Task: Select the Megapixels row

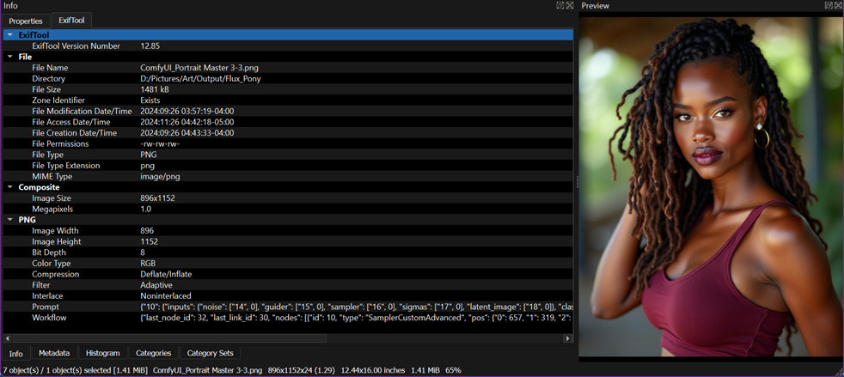Action: (288, 209)
